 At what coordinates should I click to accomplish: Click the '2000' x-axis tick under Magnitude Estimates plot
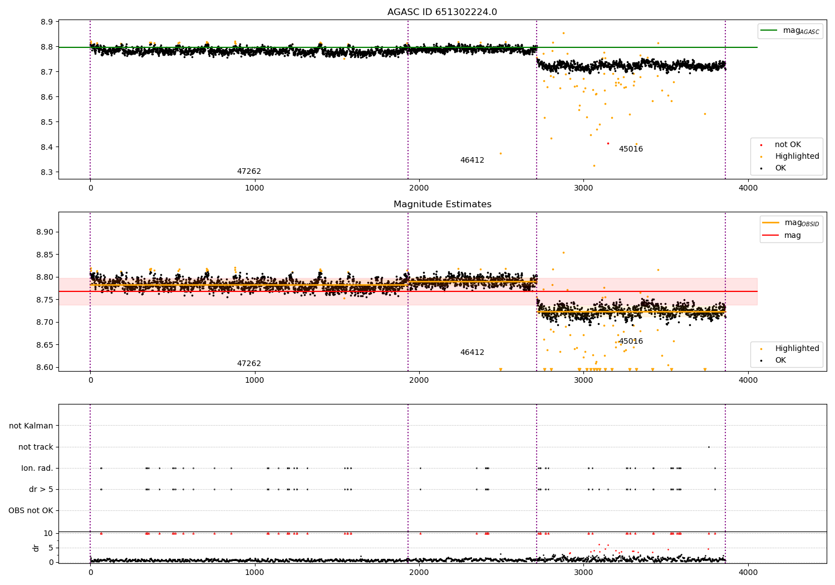(419, 380)
